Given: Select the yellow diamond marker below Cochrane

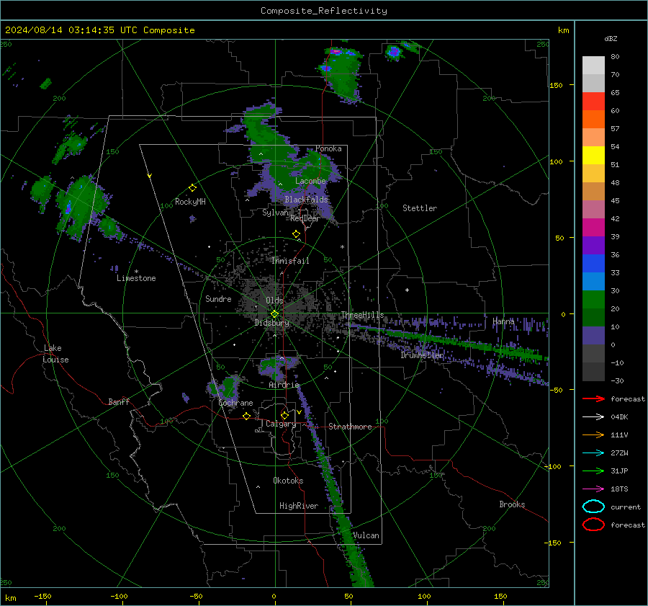Looking at the screenshot, I should coord(246,416).
